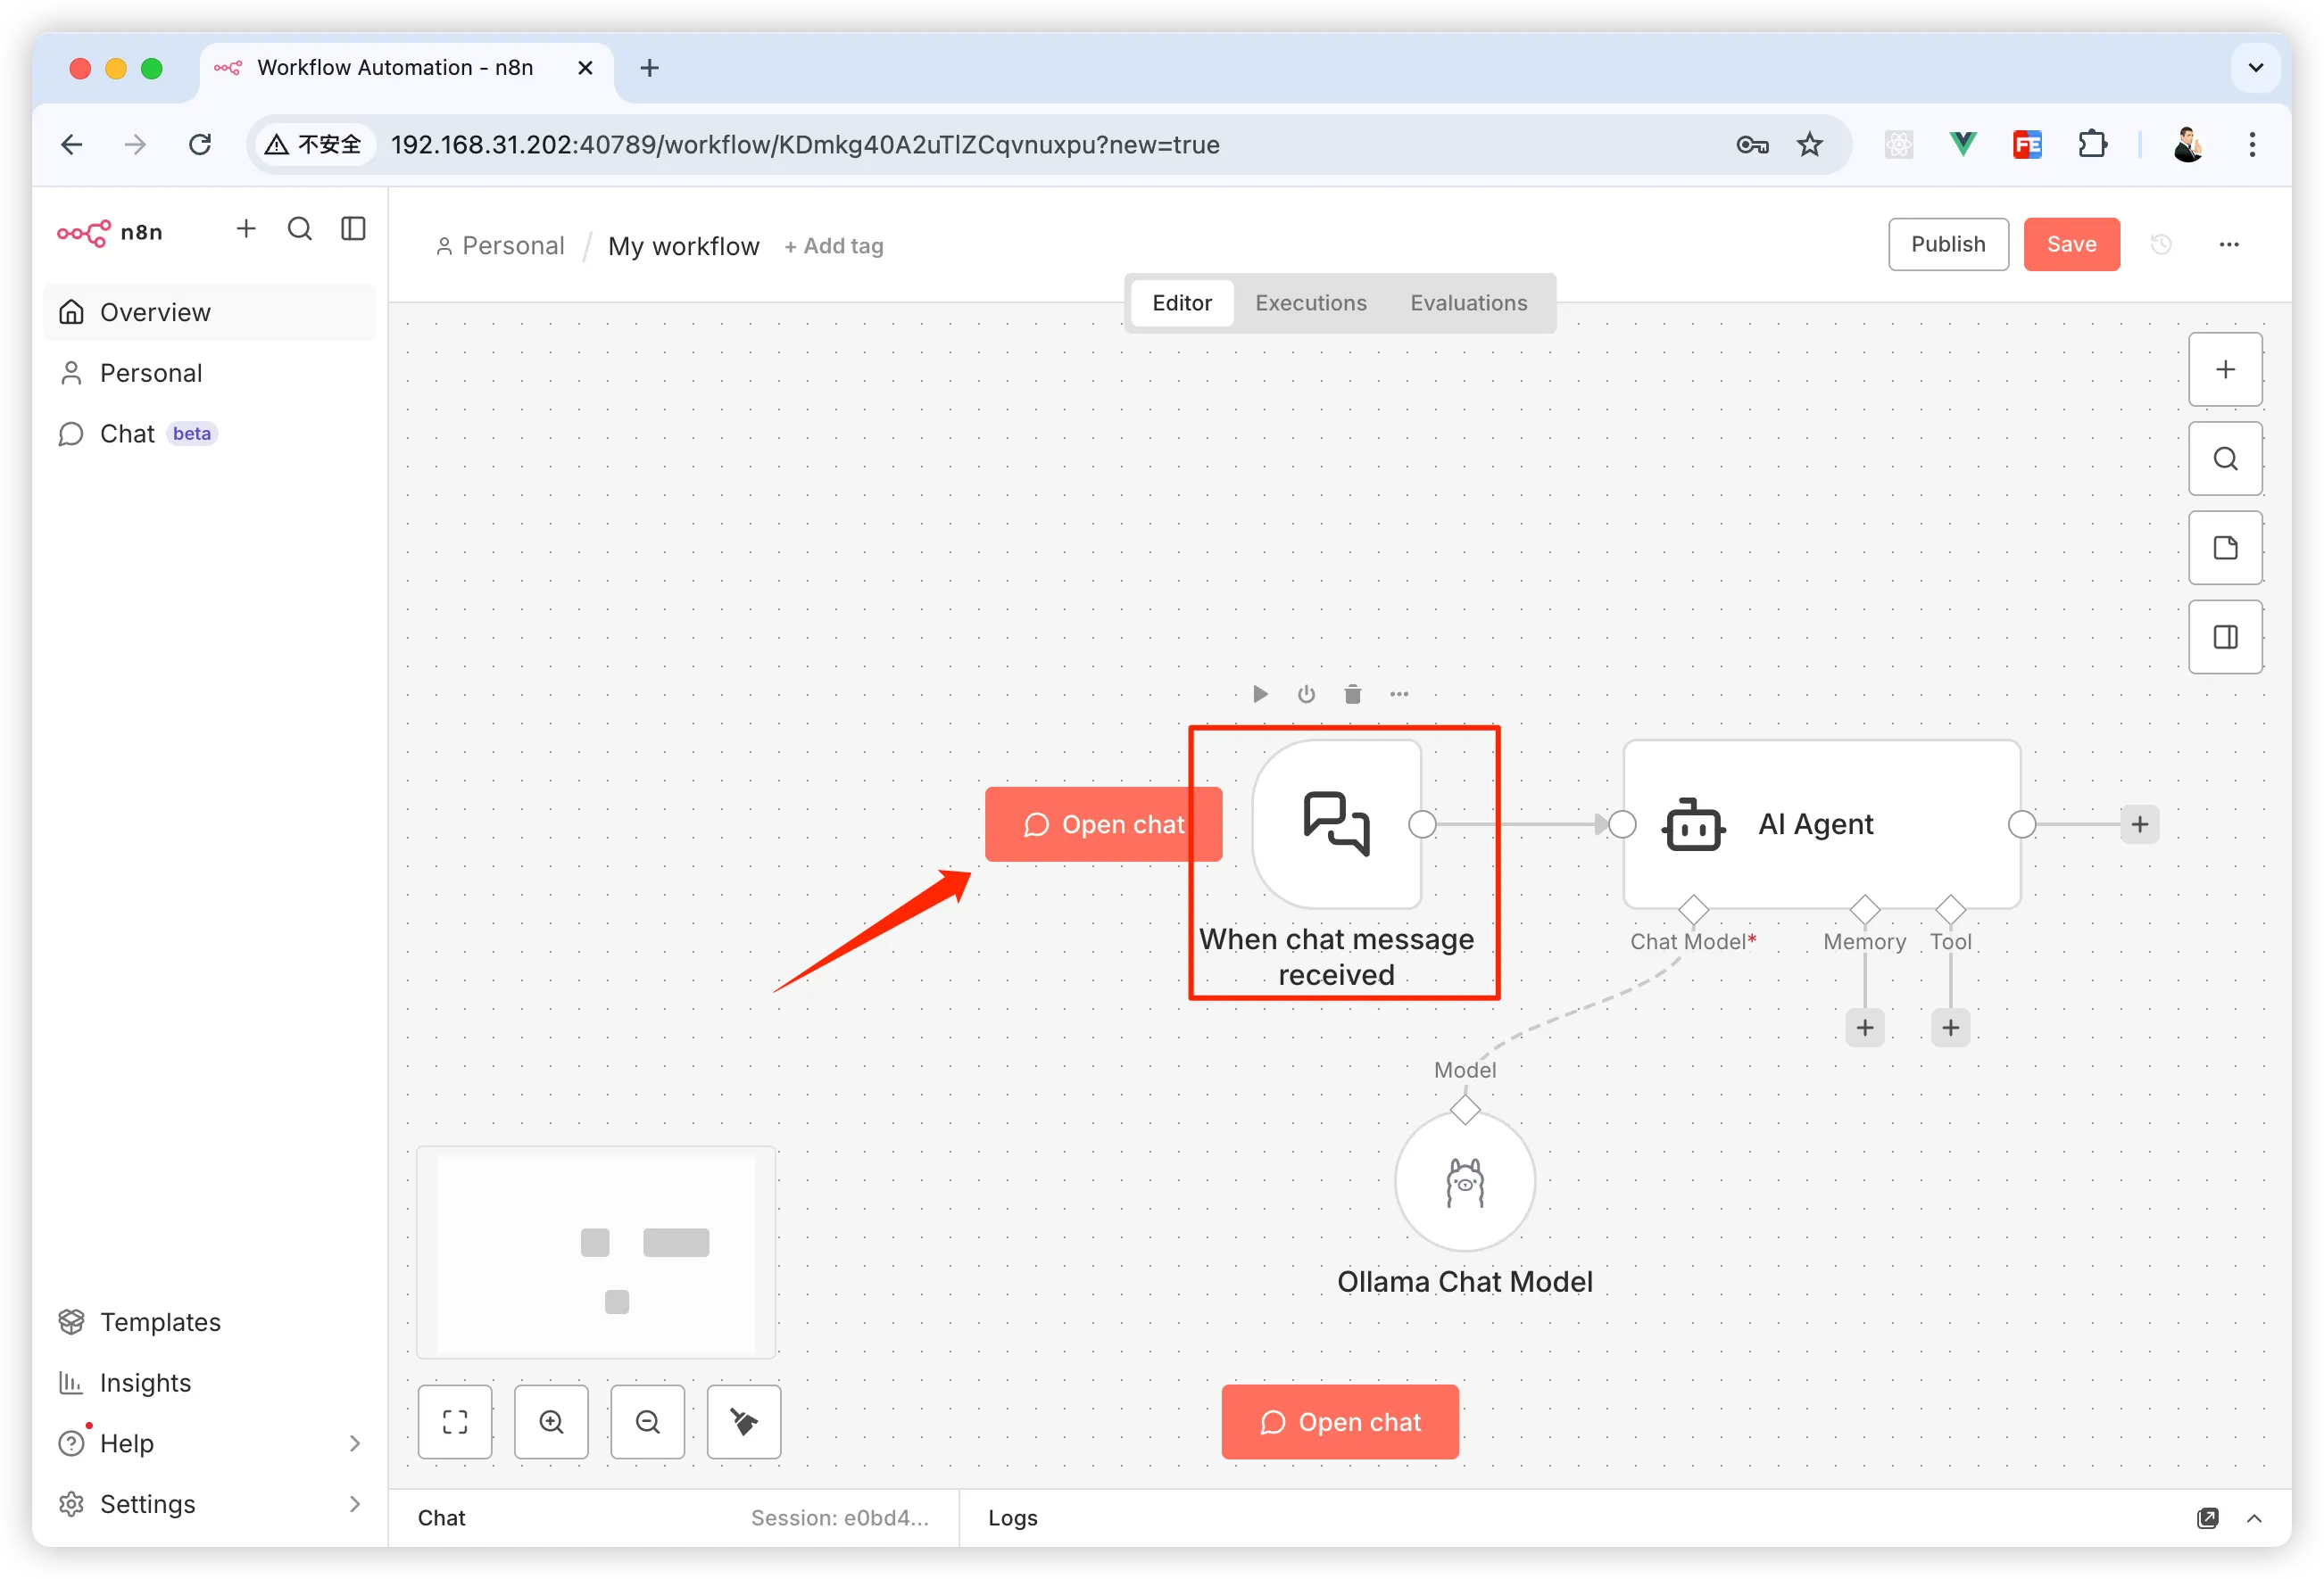Add a sticky note to canvas
Screen dimensions: 2324x1579
(2225, 548)
